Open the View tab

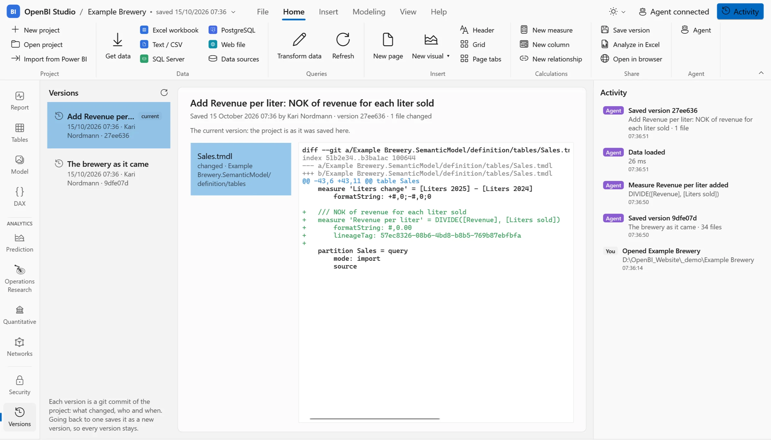click(408, 12)
